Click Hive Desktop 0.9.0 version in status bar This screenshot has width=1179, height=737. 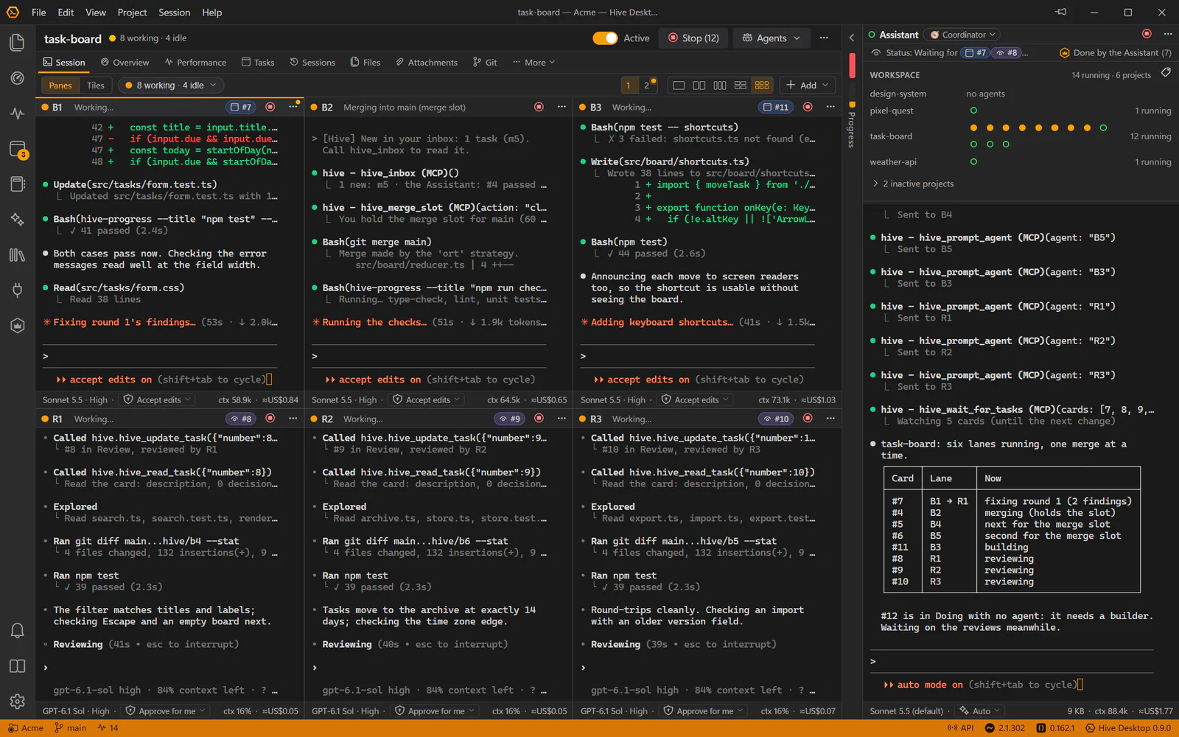[x=1128, y=728]
